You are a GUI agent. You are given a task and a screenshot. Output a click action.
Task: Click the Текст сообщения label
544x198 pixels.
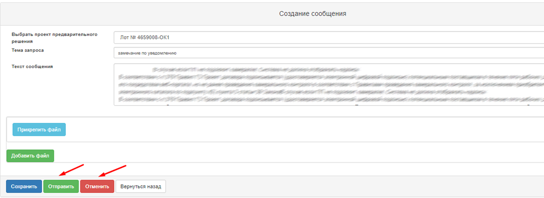click(32, 66)
